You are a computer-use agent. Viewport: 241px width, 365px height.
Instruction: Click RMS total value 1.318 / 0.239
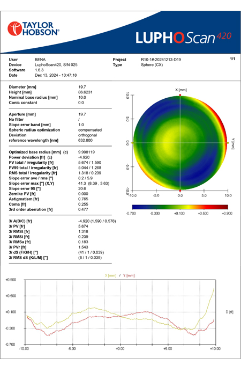click(x=89, y=173)
